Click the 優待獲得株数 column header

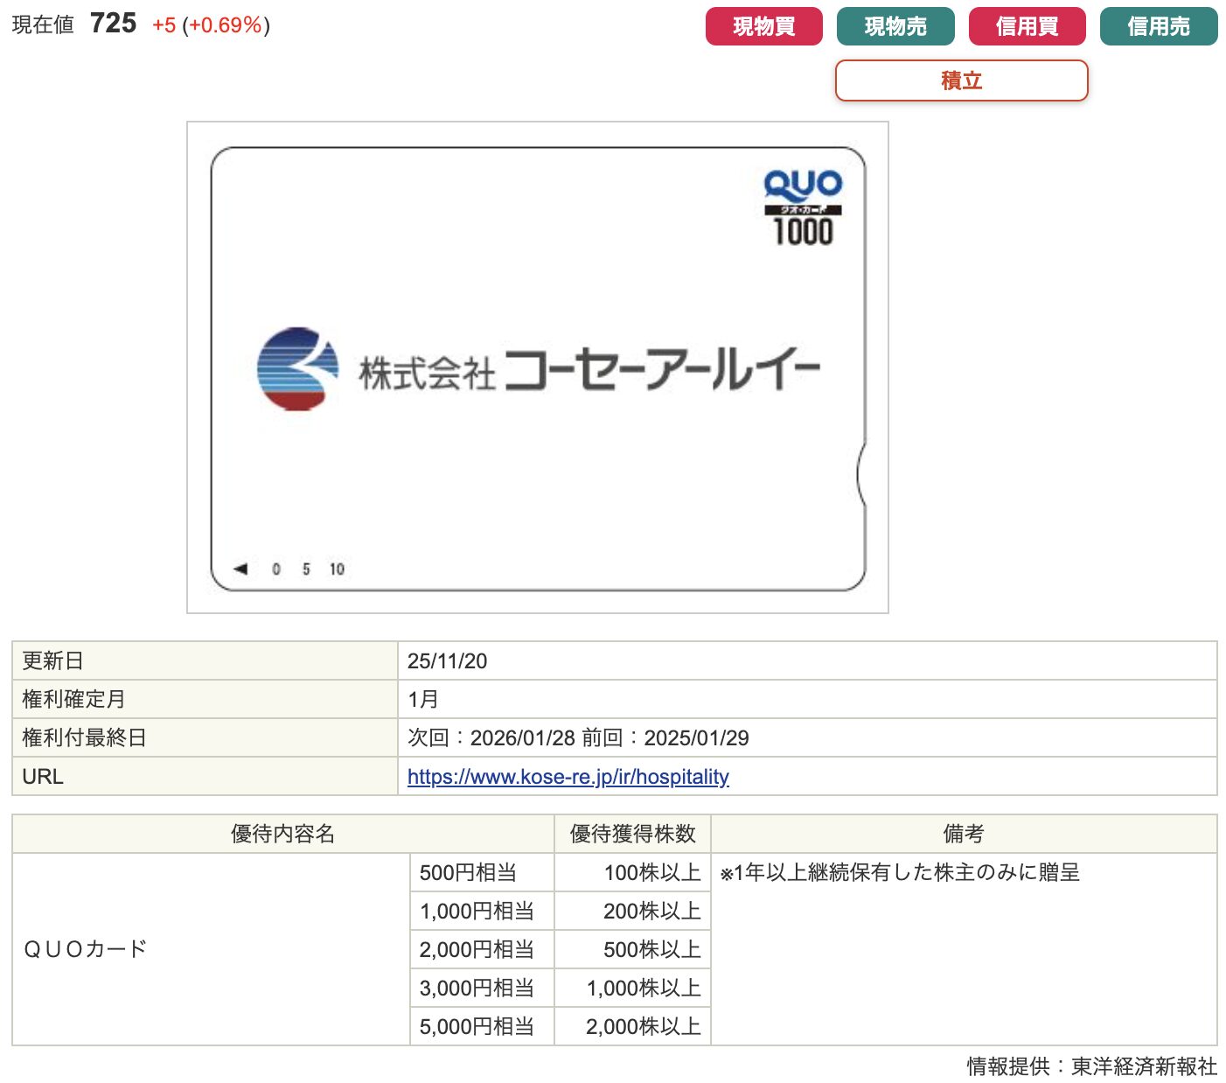click(632, 835)
